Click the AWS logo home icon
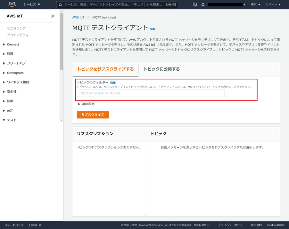Image resolution: width=289 pixels, height=229 pixels. (x=12, y=4)
